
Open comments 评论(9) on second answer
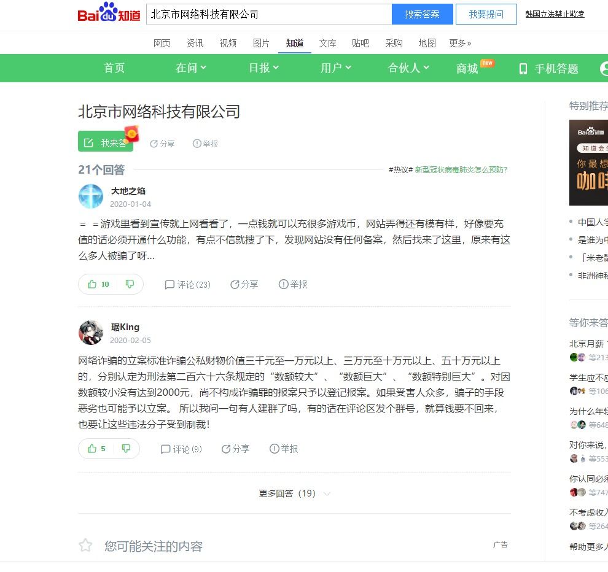(181, 449)
